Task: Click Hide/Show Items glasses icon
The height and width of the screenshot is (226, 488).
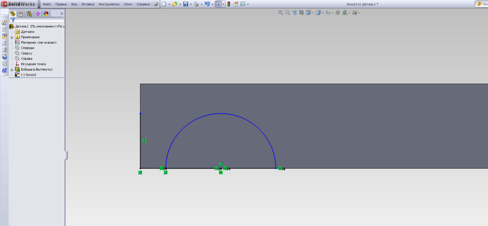Action: point(328,13)
